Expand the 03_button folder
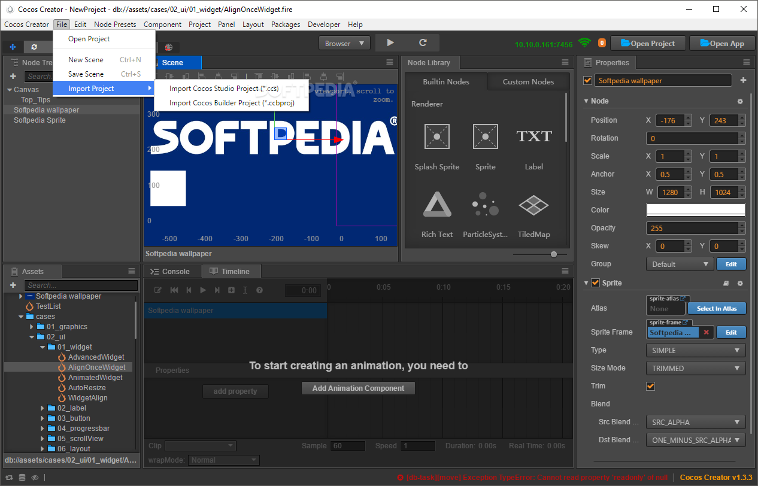This screenshot has width=758, height=486. (43, 418)
